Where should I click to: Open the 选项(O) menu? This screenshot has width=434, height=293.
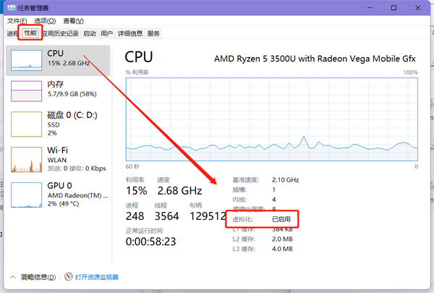click(x=46, y=21)
